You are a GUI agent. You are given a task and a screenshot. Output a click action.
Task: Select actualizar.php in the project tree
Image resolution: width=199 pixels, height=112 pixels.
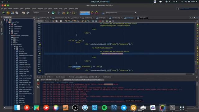click(23, 54)
